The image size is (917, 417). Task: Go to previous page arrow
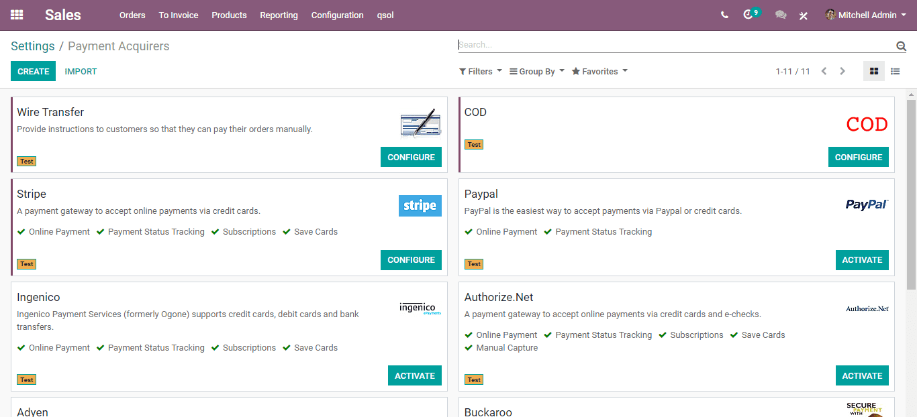[x=824, y=71]
